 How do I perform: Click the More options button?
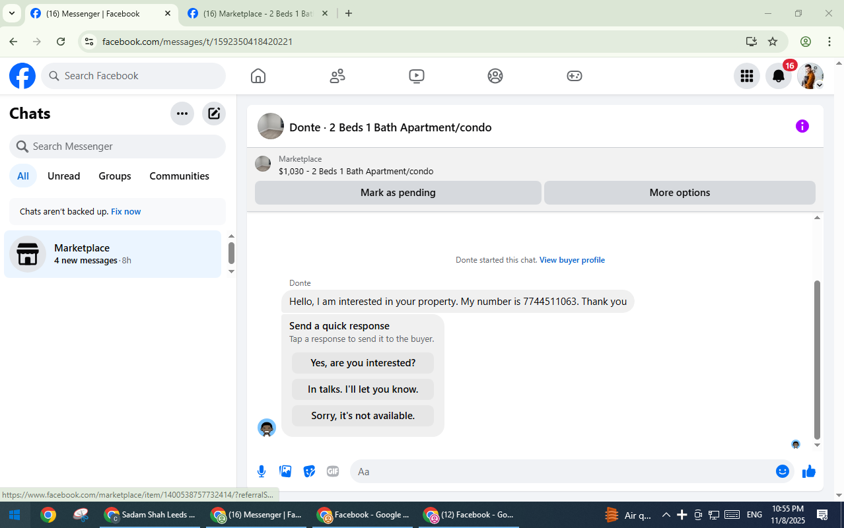pos(680,193)
